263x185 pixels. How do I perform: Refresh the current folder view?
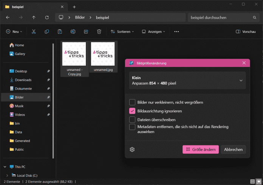(47, 17)
